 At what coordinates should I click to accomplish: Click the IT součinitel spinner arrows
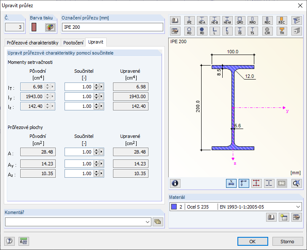coord(96,87)
